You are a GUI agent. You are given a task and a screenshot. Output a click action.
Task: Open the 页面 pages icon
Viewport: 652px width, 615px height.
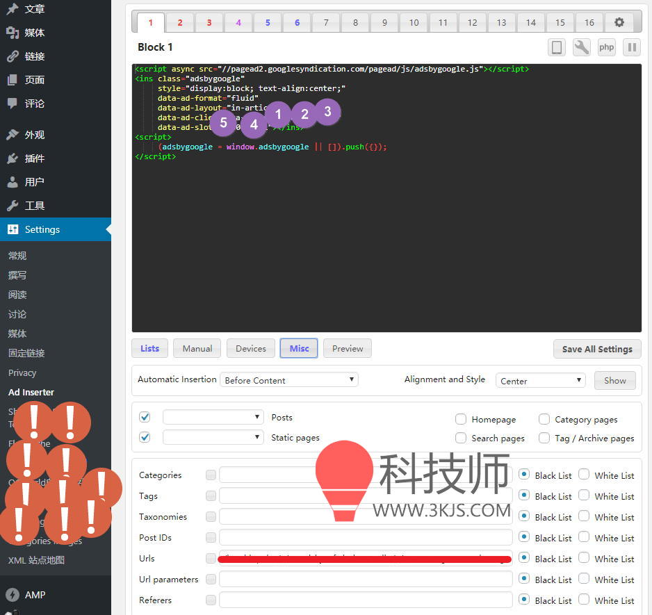(x=13, y=80)
